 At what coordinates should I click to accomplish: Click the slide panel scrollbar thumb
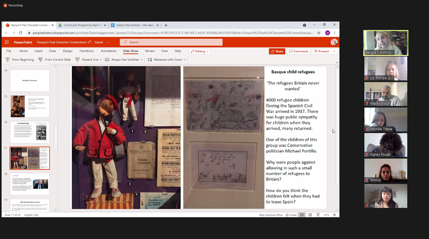[55, 137]
